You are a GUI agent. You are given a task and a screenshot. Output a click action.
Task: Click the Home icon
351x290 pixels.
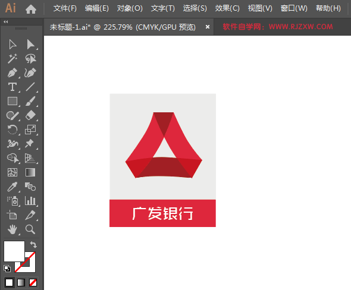click(x=31, y=9)
